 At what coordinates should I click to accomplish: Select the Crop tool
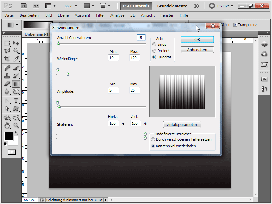tap(7, 58)
